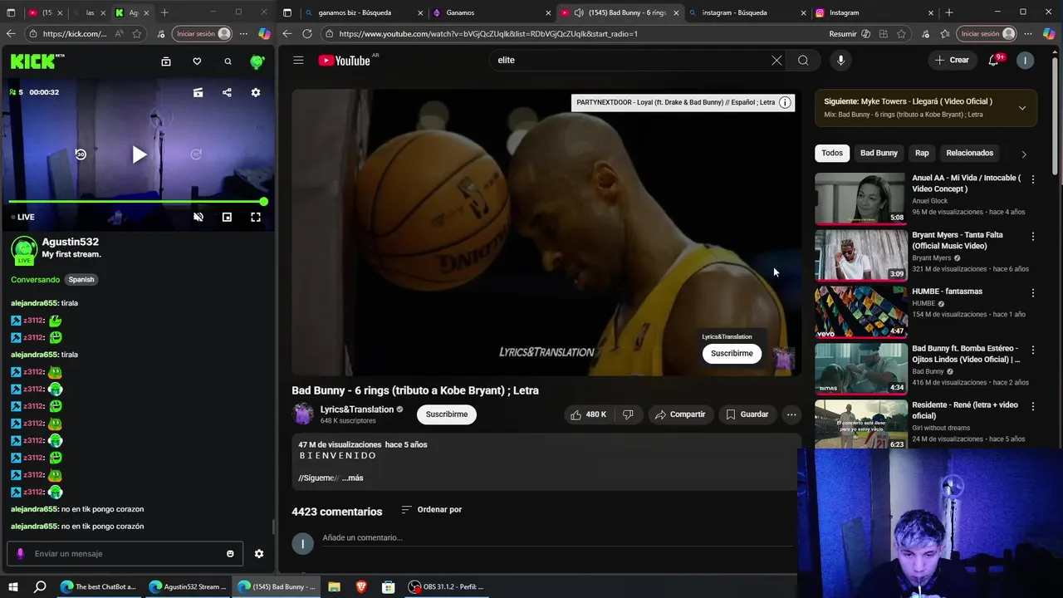Screen dimensions: 1063x598
Task: Open search in Kick header
Action: (228, 61)
